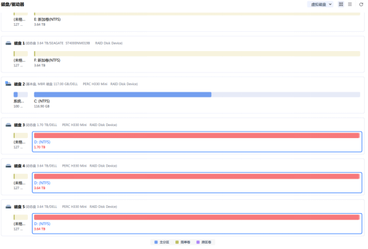This screenshot has width=368, height=249.
Task: Click the 磁盘 4 header title
Action: (x=19, y=166)
